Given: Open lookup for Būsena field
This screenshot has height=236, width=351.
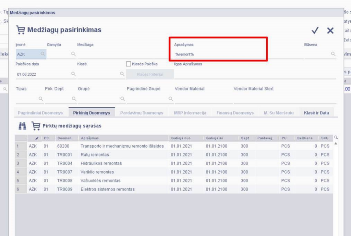Looking at the screenshot, I should (333, 54).
